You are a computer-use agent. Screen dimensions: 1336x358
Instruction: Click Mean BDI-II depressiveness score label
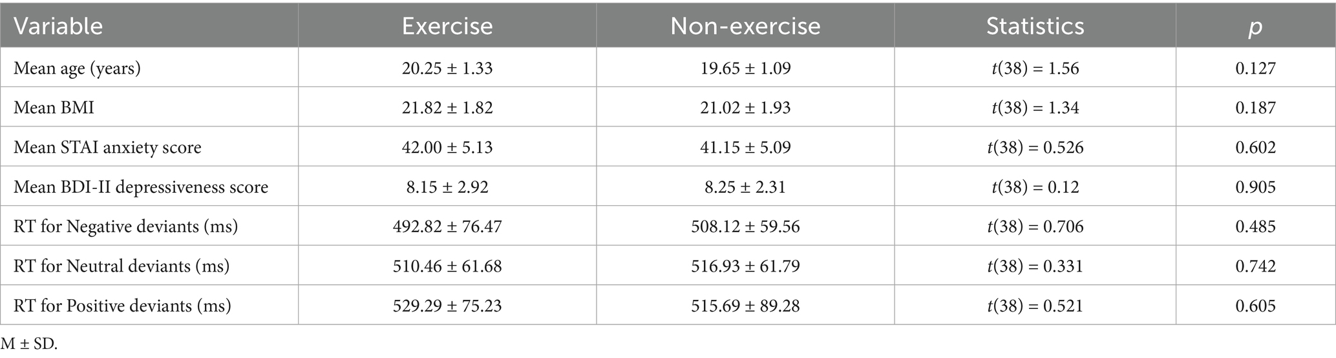click(x=141, y=187)
